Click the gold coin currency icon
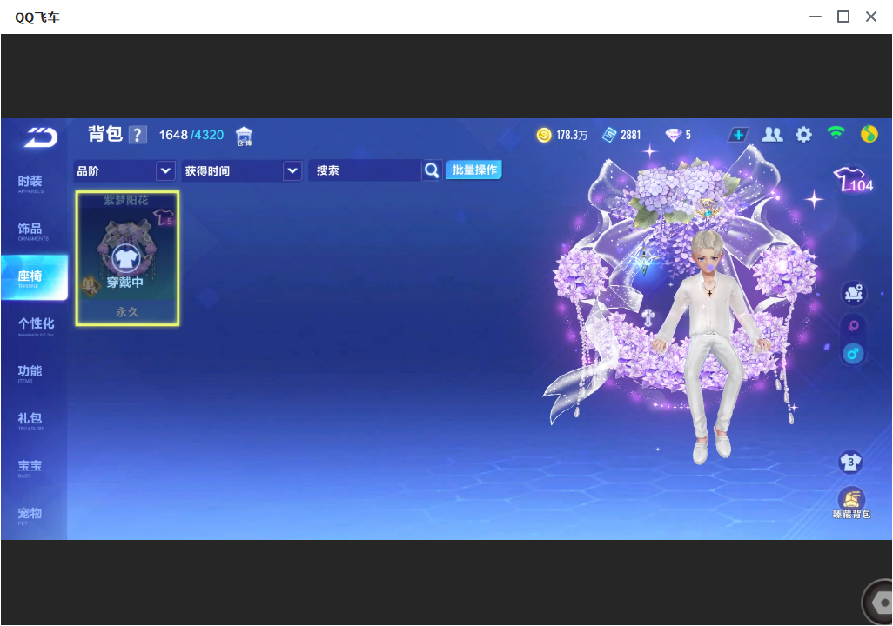Image resolution: width=893 pixels, height=626 pixels. [544, 135]
